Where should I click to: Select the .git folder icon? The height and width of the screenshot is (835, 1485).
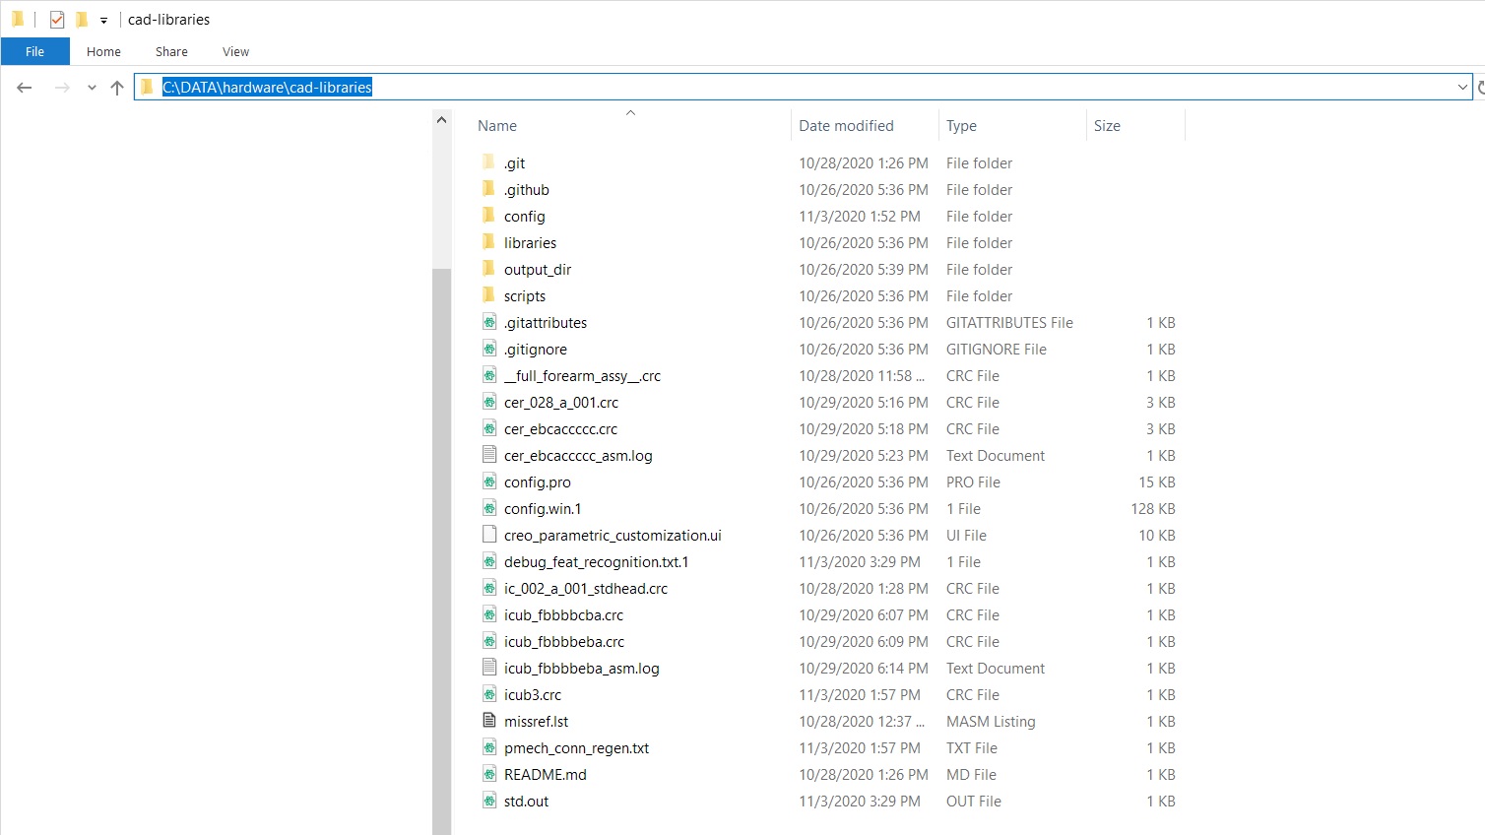489,162
